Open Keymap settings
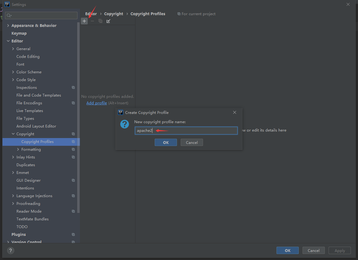The image size is (358, 260). (x=19, y=33)
